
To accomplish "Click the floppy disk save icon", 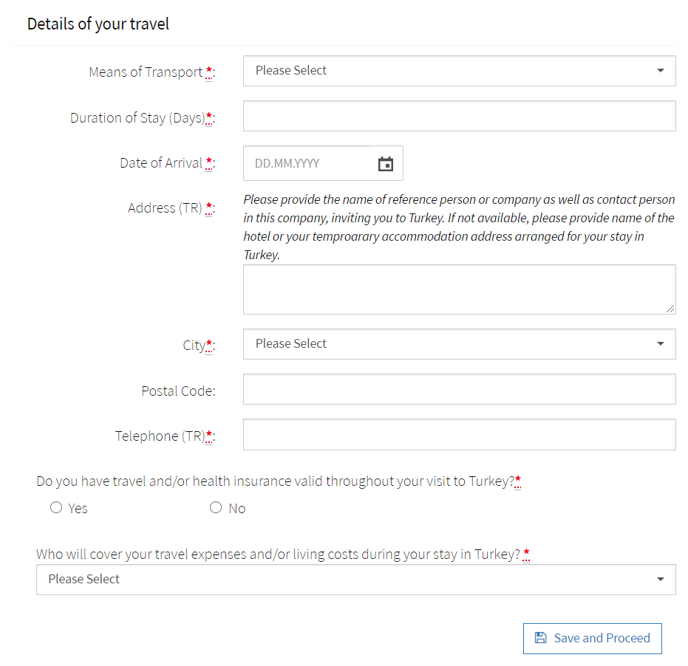I will (x=540, y=638).
